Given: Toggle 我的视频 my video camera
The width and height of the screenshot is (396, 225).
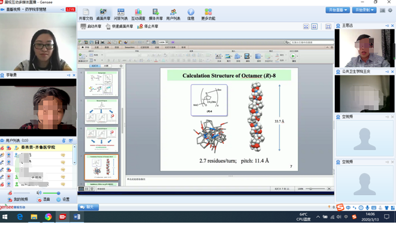Looking at the screenshot, I should click(17, 199).
